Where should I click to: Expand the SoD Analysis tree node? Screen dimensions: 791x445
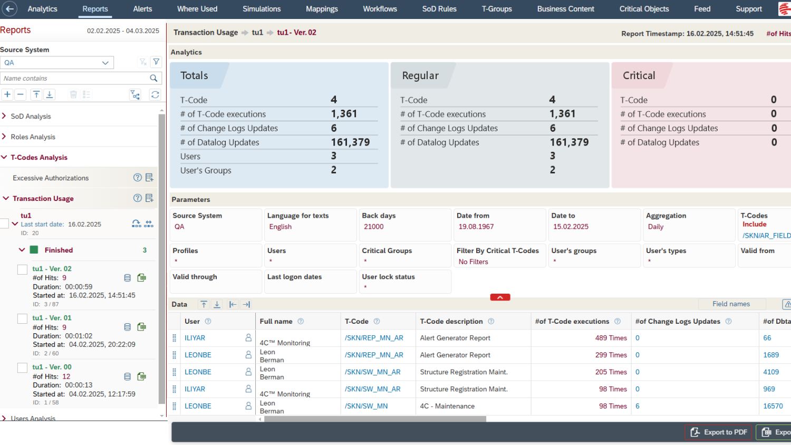[x=4, y=116]
